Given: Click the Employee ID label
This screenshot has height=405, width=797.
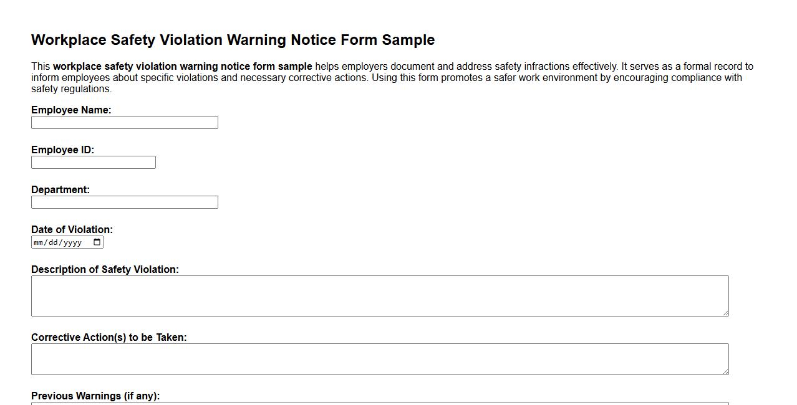Looking at the screenshot, I should pyautogui.click(x=62, y=150).
